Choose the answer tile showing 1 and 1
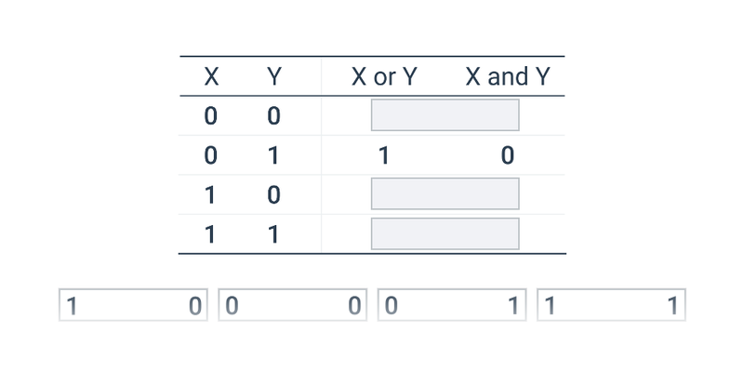The height and width of the screenshot is (372, 744). (612, 305)
